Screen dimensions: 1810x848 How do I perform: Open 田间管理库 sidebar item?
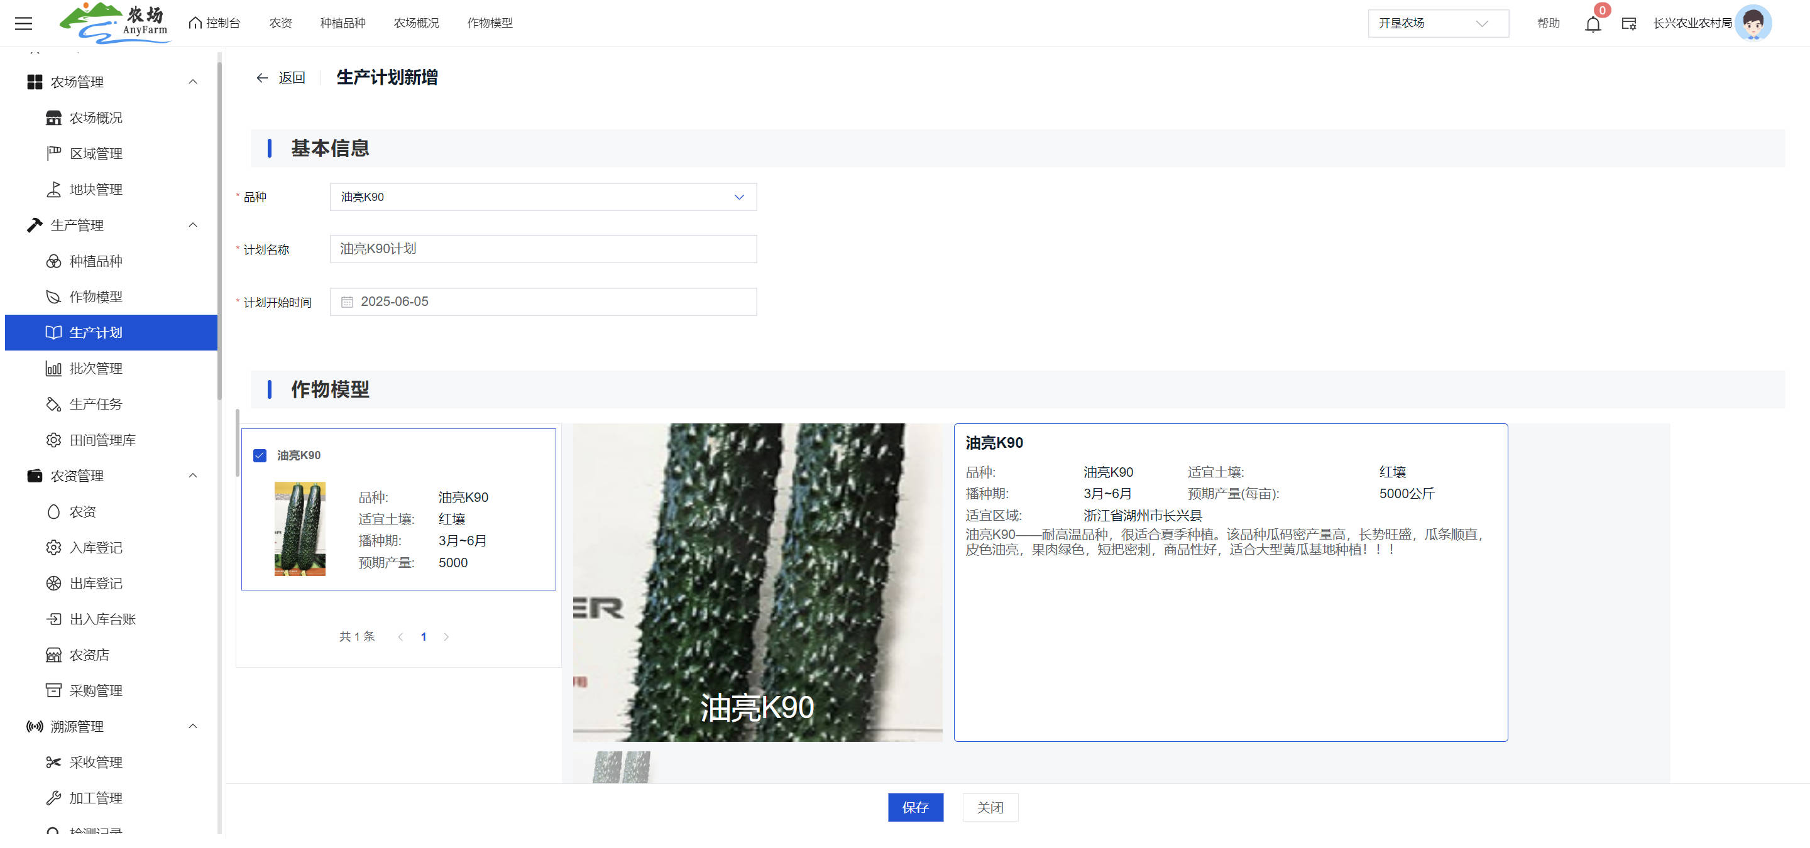[102, 440]
